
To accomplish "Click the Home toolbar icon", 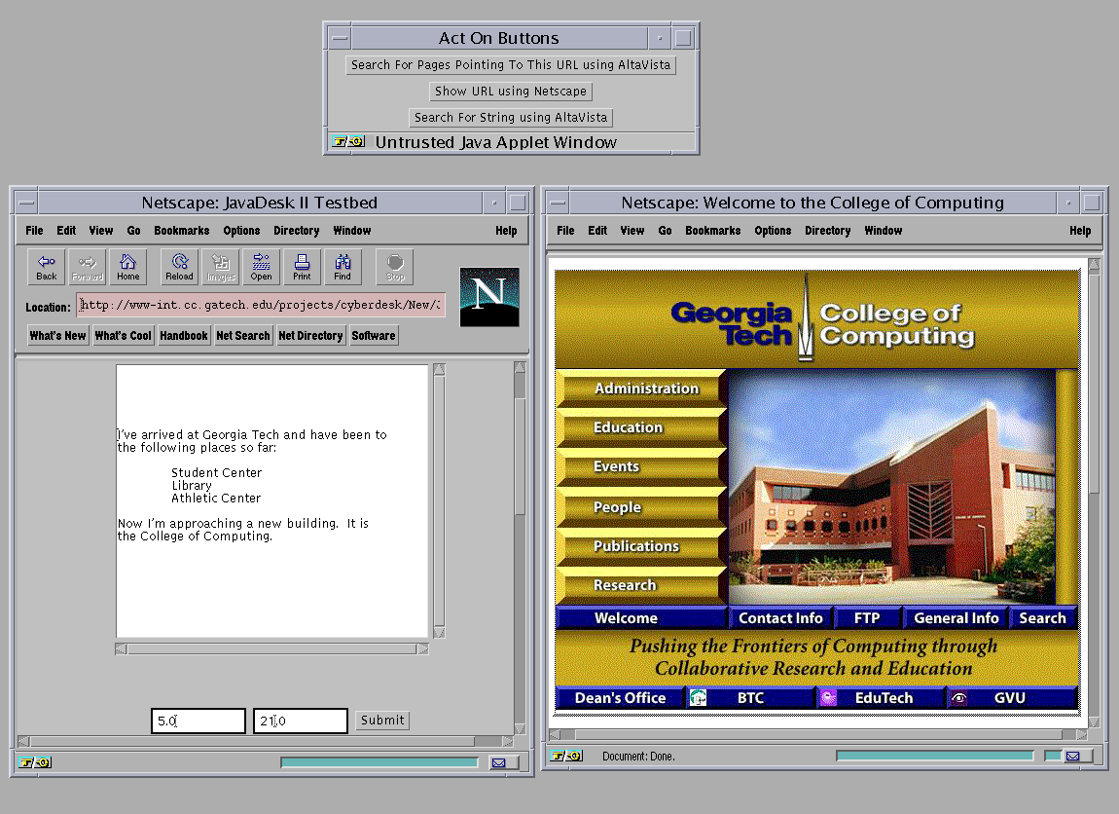I will click(x=128, y=266).
